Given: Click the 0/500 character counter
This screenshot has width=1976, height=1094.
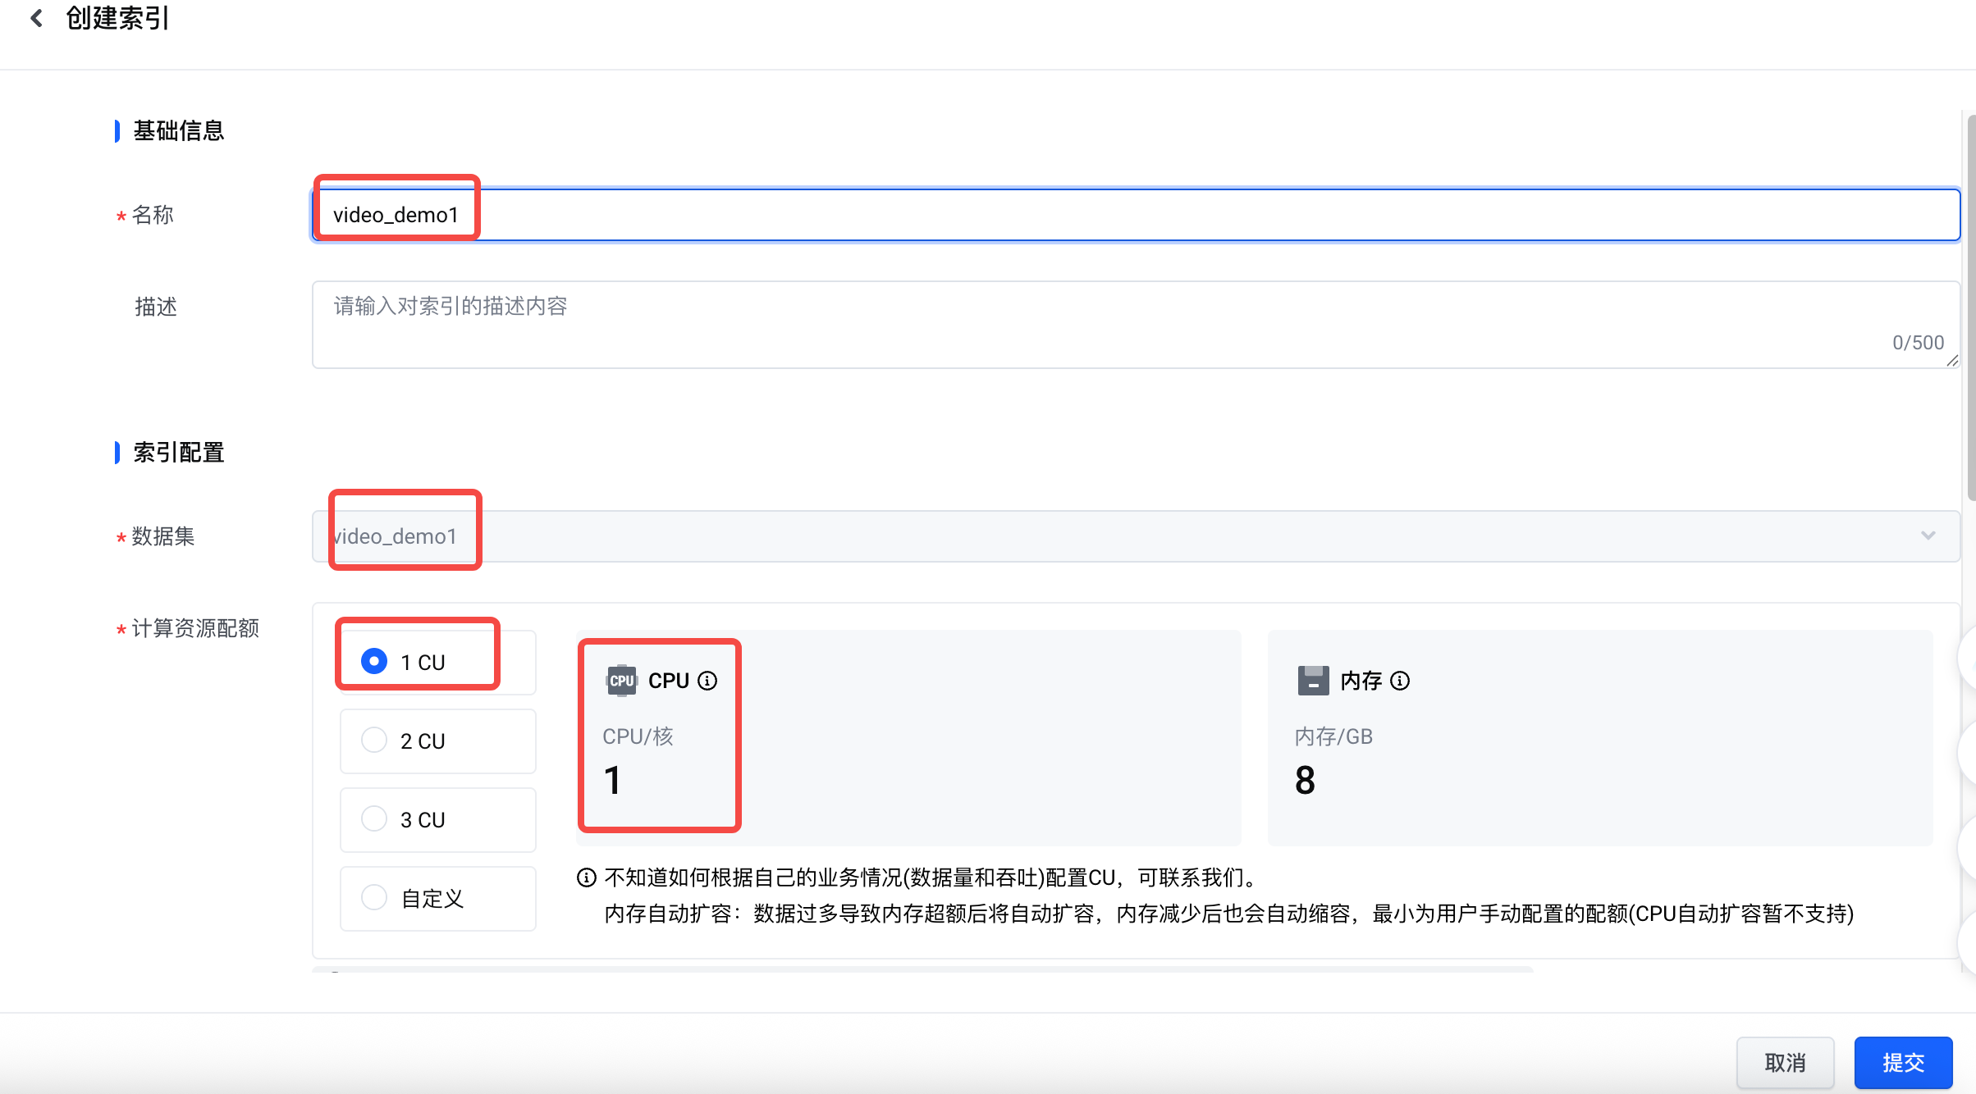Looking at the screenshot, I should 1918,343.
